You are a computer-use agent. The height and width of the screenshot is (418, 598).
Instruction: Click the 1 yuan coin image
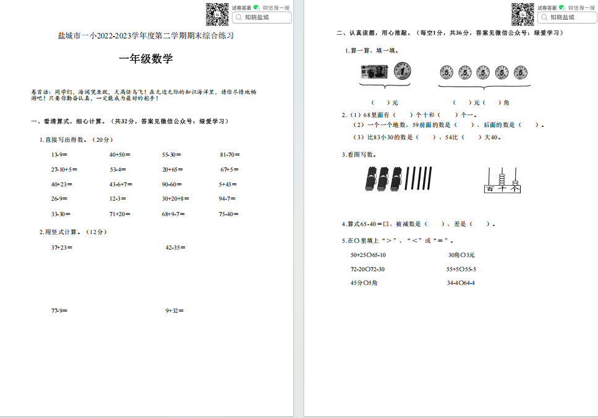(x=403, y=71)
